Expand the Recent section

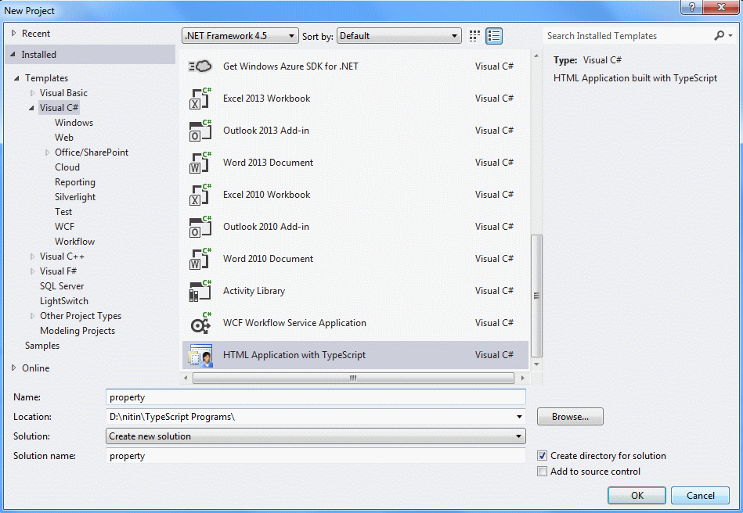[14, 33]
